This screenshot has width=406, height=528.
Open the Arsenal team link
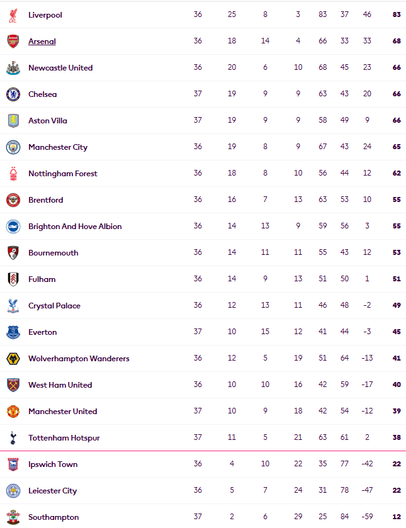[x=42, y=42]
